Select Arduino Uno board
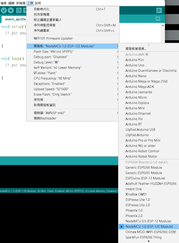The height and width of the screenshot is (243, 179). tap(149, 65)
